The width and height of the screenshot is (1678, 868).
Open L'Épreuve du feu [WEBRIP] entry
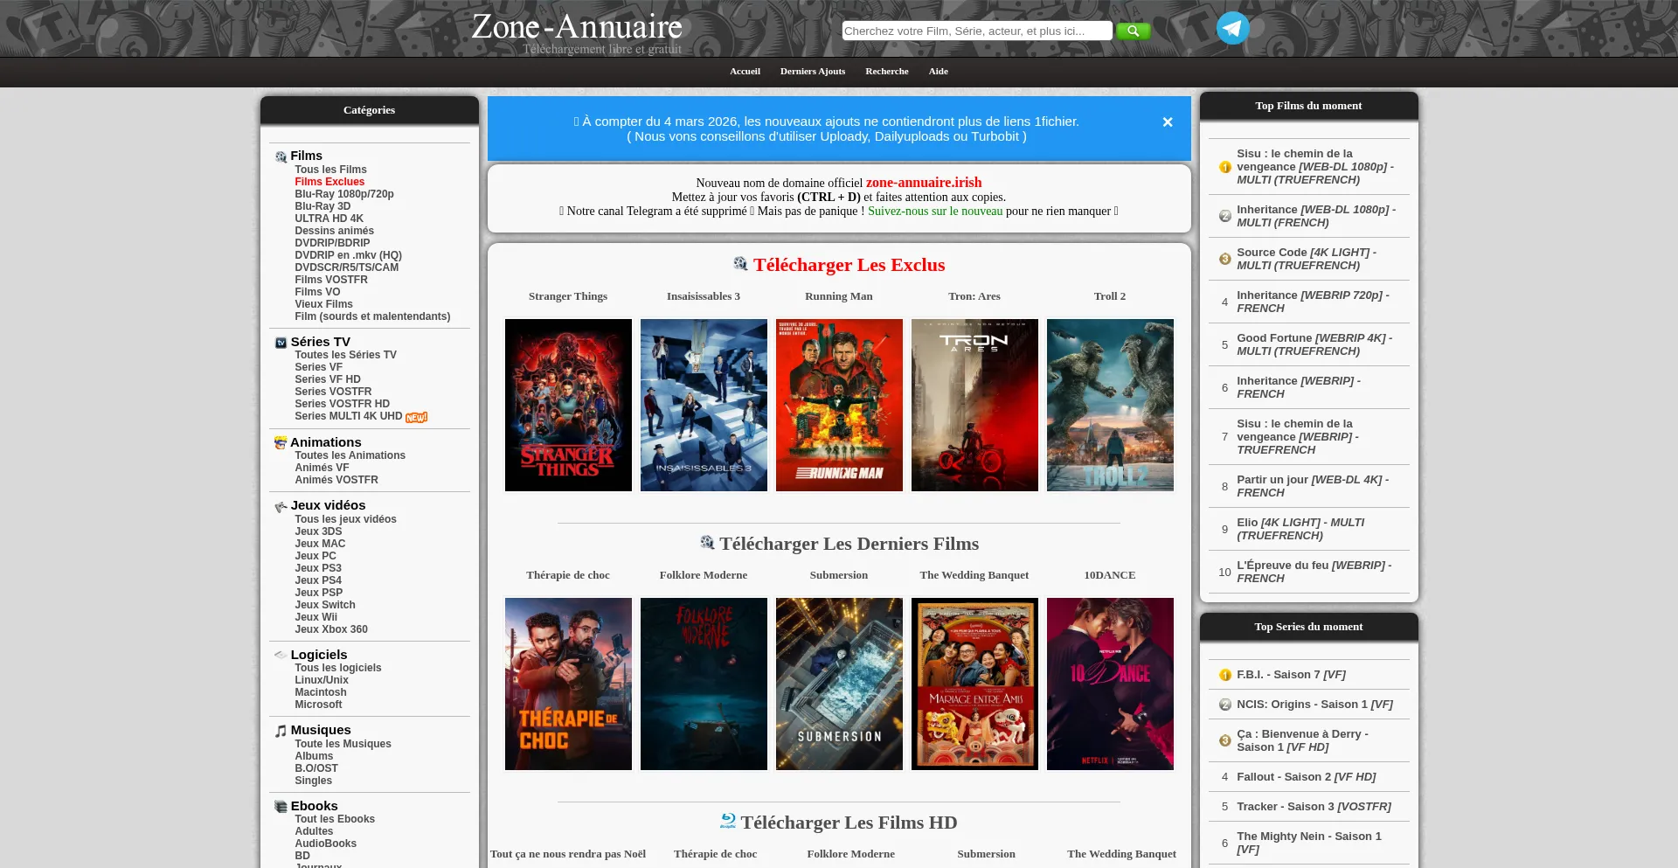[x=1314, y=572]
